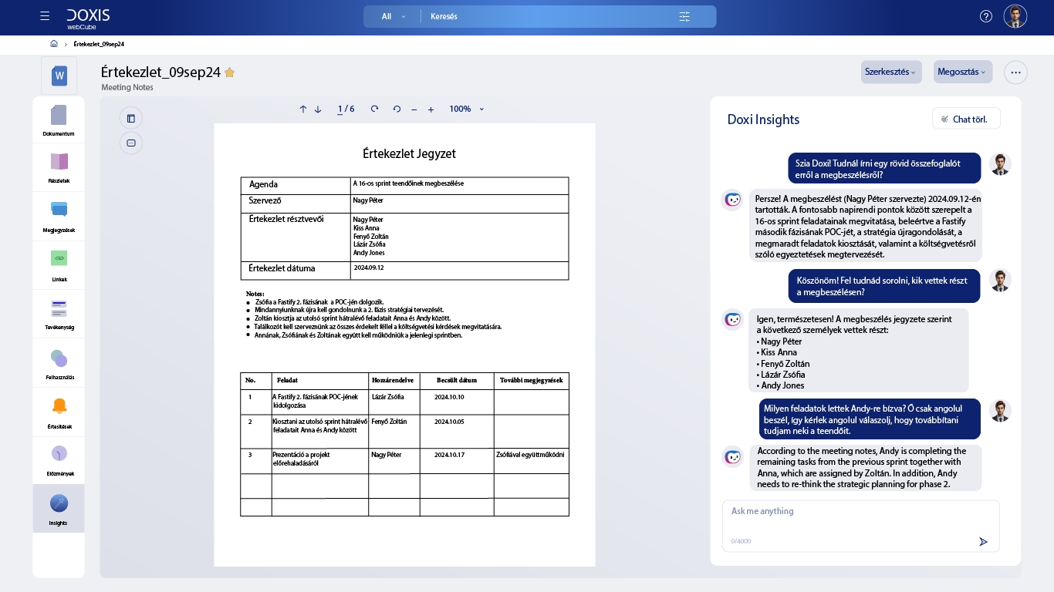Click the Értekezlet Jegyzet document heading
The width and height of the screenshot is (1054, 592).
click(x=409, y=153)
